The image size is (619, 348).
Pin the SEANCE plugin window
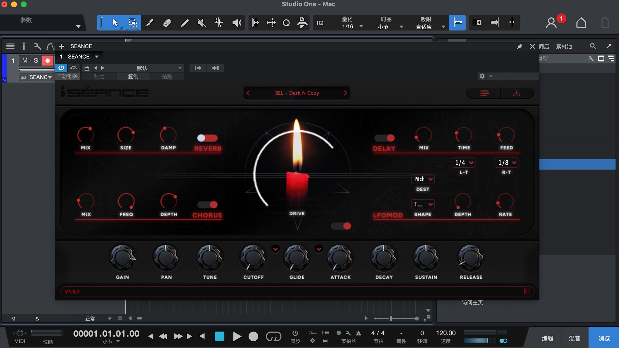pyautogui.click(x=519, y=46)
